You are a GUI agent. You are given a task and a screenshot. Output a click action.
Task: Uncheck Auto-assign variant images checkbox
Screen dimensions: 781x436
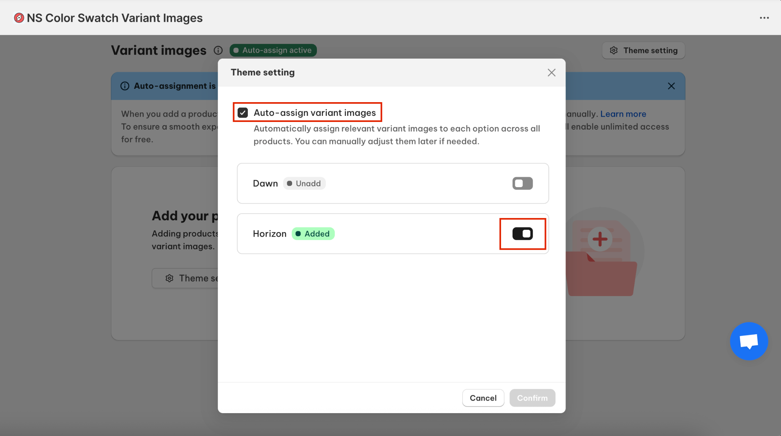243,113
